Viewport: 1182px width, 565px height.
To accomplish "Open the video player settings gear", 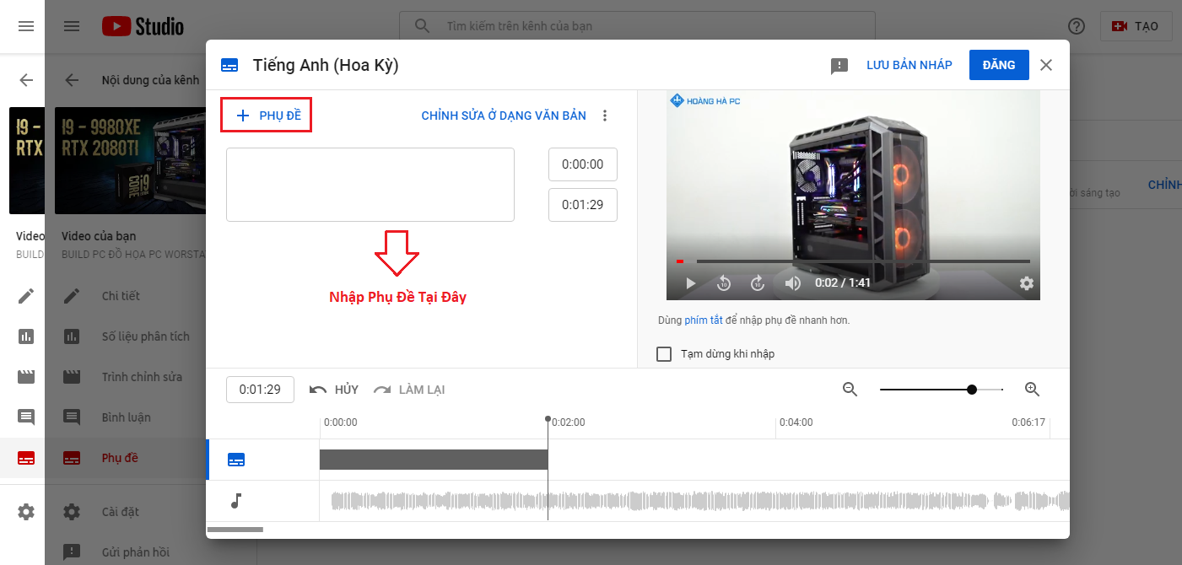I will (1026, 284).
